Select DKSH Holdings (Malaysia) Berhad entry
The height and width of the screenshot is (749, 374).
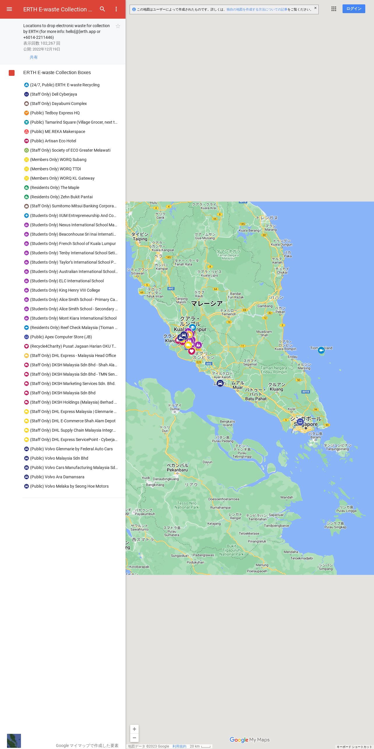click(x=70, y=402)
